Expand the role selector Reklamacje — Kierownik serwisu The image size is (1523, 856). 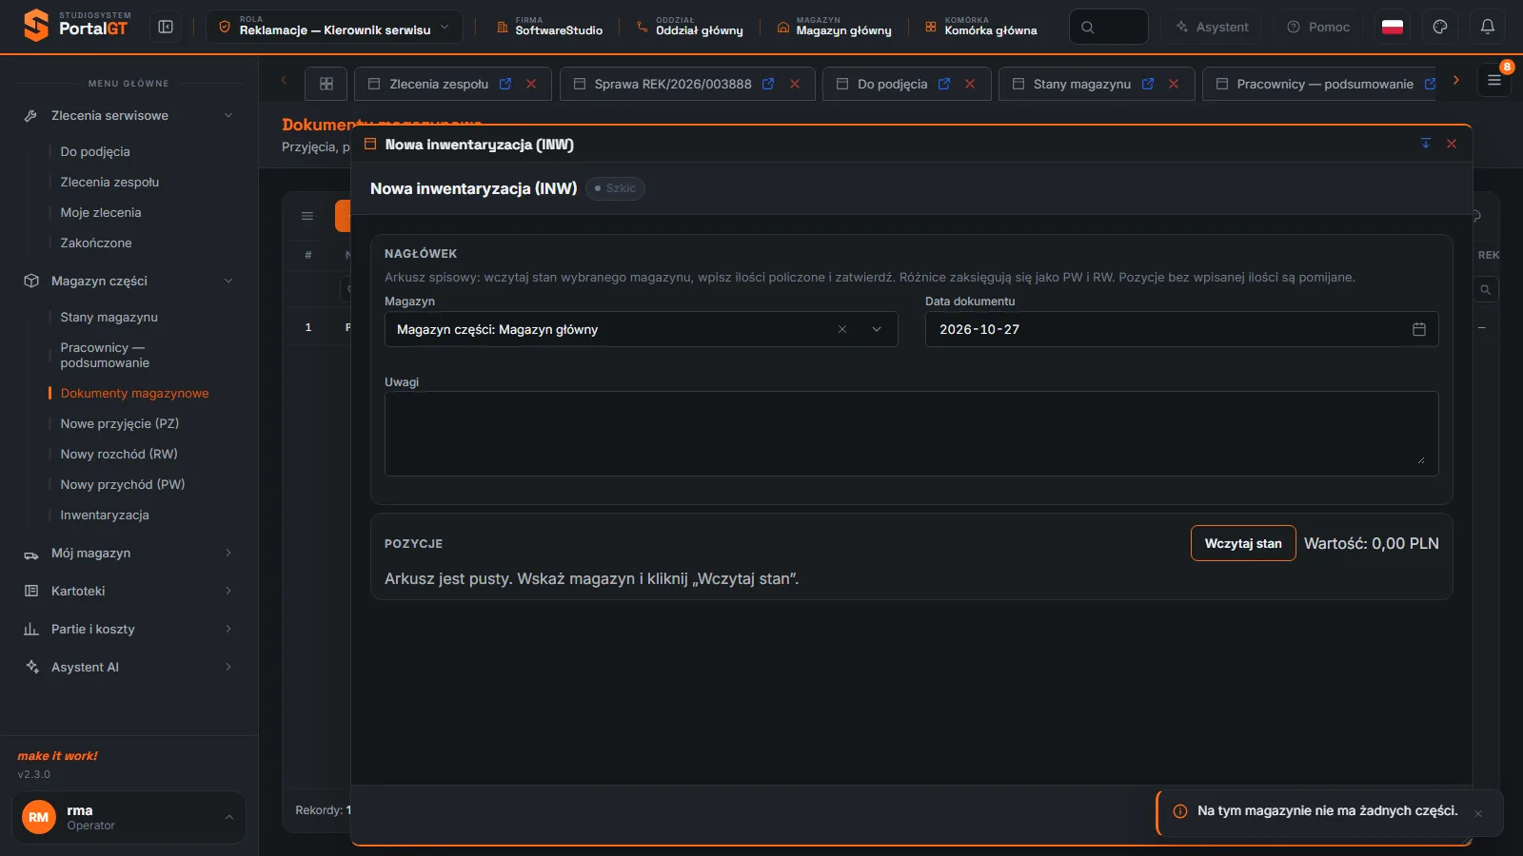coord(334,27)
